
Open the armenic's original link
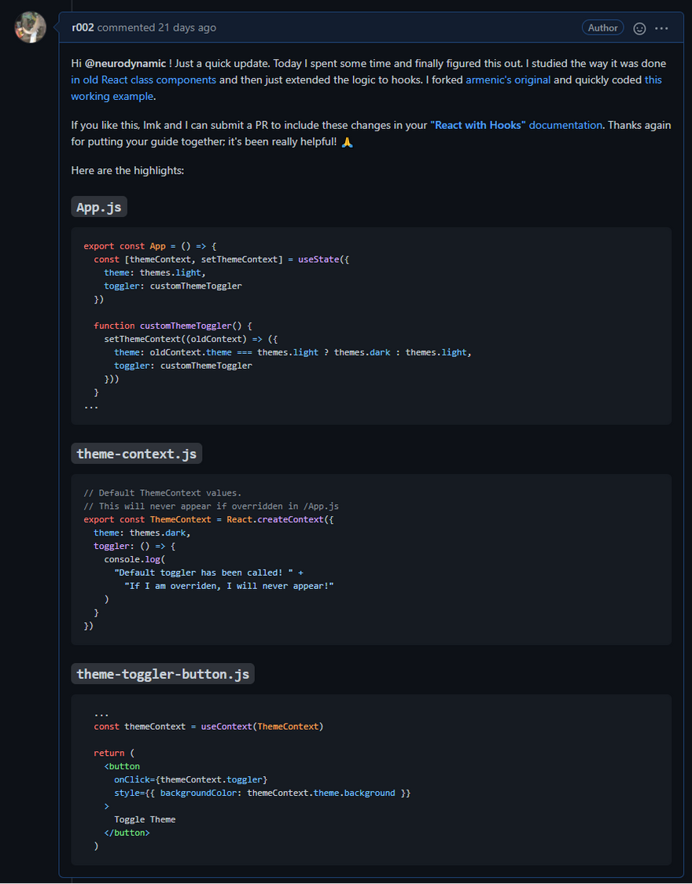coord(508,80)
